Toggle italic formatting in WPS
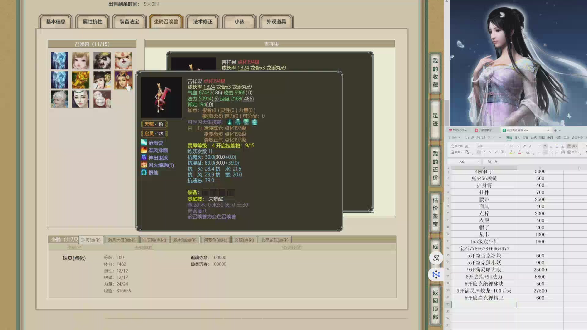This screenshot has width=587, height=330. tap(484, 152)
